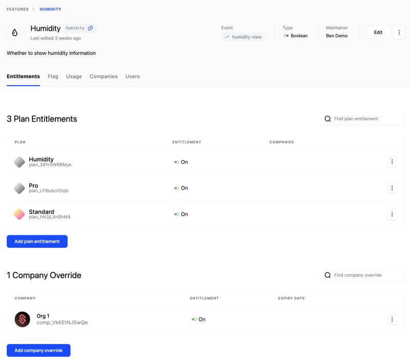The width and height of the screenshot is (410, 358).
Task: Click the plan entitlement search magnifier icon
Action: point(327,118)
